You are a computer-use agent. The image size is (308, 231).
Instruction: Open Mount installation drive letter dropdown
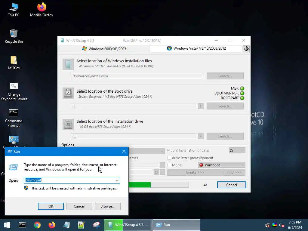pos(237,150)
